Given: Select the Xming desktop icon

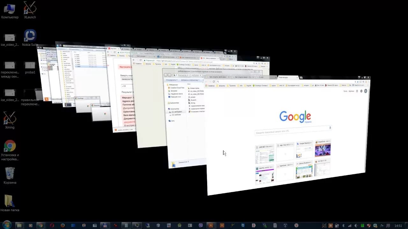Looking at the screenshot, I should pyautogui.click(x=10, y=120).
